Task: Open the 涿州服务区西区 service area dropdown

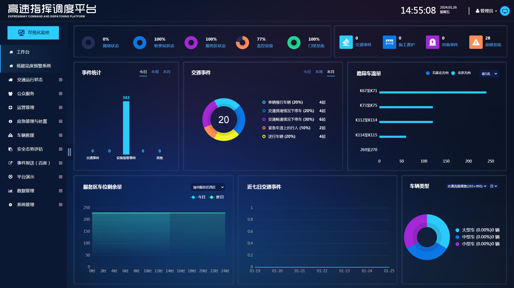Action: click(x=208, y=187)
